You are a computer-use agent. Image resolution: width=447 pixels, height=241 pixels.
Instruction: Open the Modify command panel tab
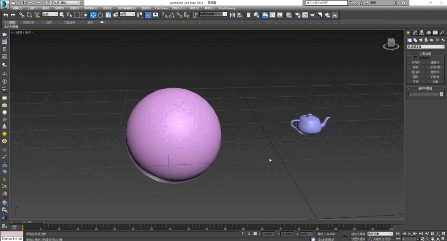415,33
